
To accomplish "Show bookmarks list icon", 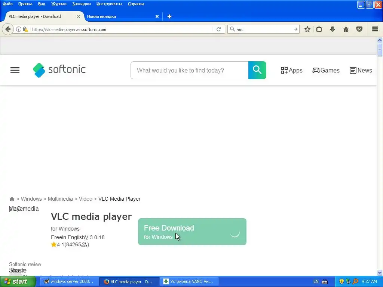I will (319, 29).
